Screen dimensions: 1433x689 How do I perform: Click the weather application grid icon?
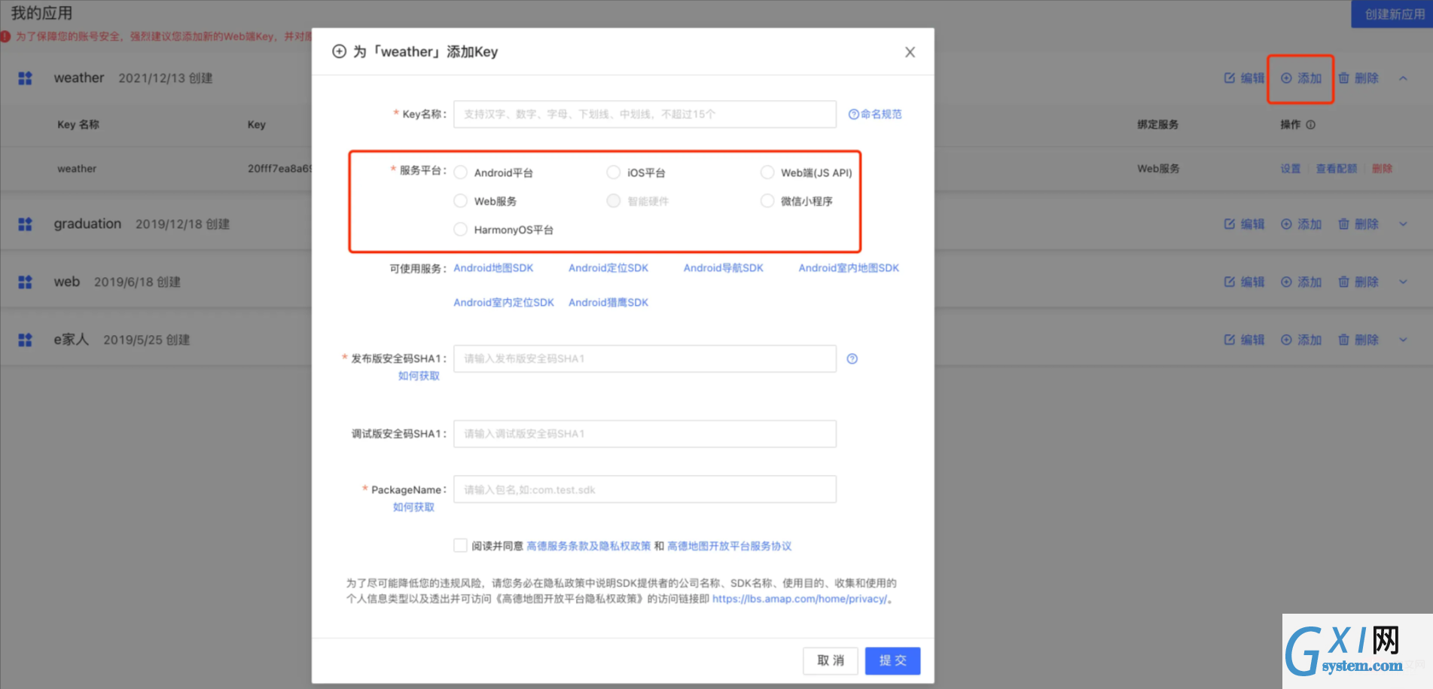25,78
